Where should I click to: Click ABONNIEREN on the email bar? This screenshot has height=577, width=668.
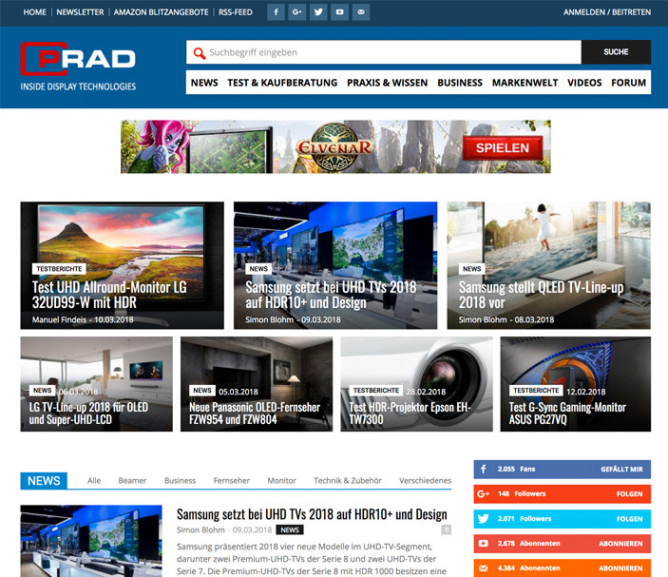point(620,568)
